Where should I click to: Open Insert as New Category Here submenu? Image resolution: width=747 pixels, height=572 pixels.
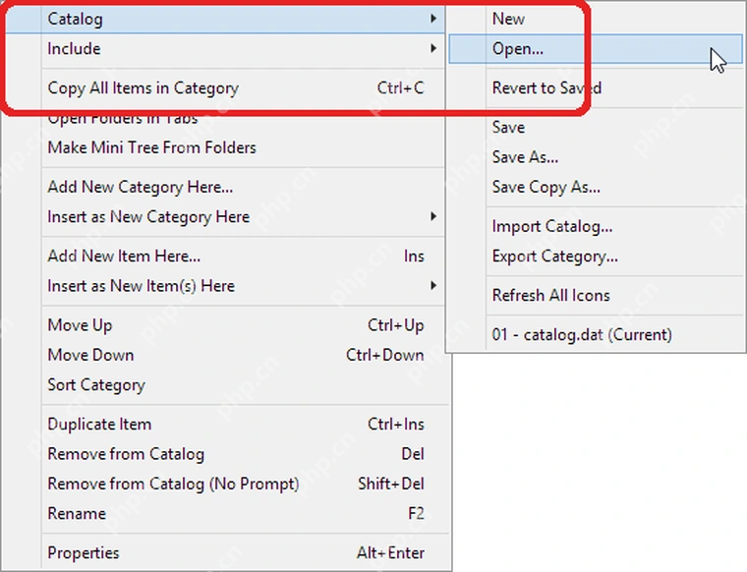pyautogui.click(x=223, y=216)
